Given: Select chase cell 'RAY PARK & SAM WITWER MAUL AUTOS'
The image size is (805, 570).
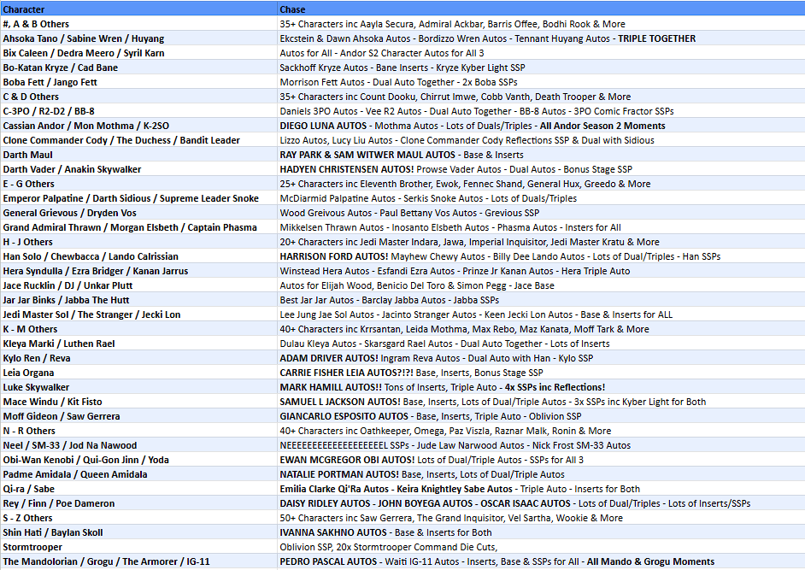Looking at the screenshot, I should click(x=541, y=155).
